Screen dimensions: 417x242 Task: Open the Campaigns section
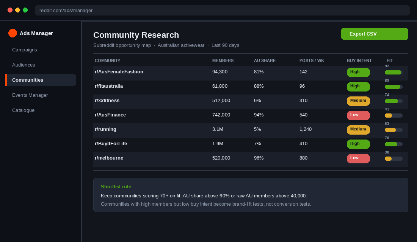coord(25,50)
